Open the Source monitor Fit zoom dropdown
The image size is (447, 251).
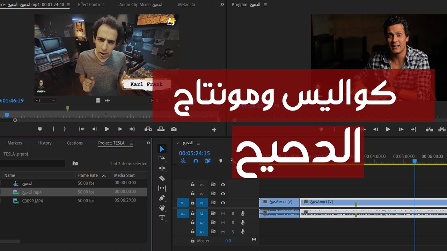[45, 100]
